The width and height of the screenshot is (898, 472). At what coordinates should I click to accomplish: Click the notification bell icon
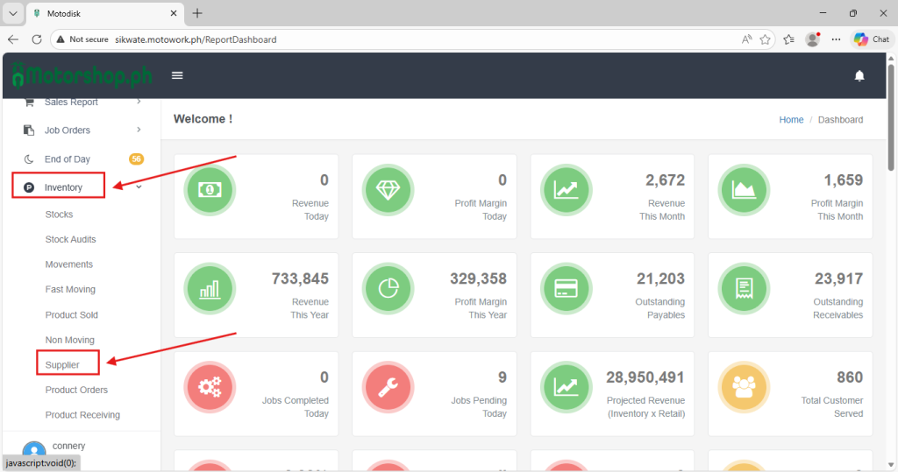coord(859,76)
